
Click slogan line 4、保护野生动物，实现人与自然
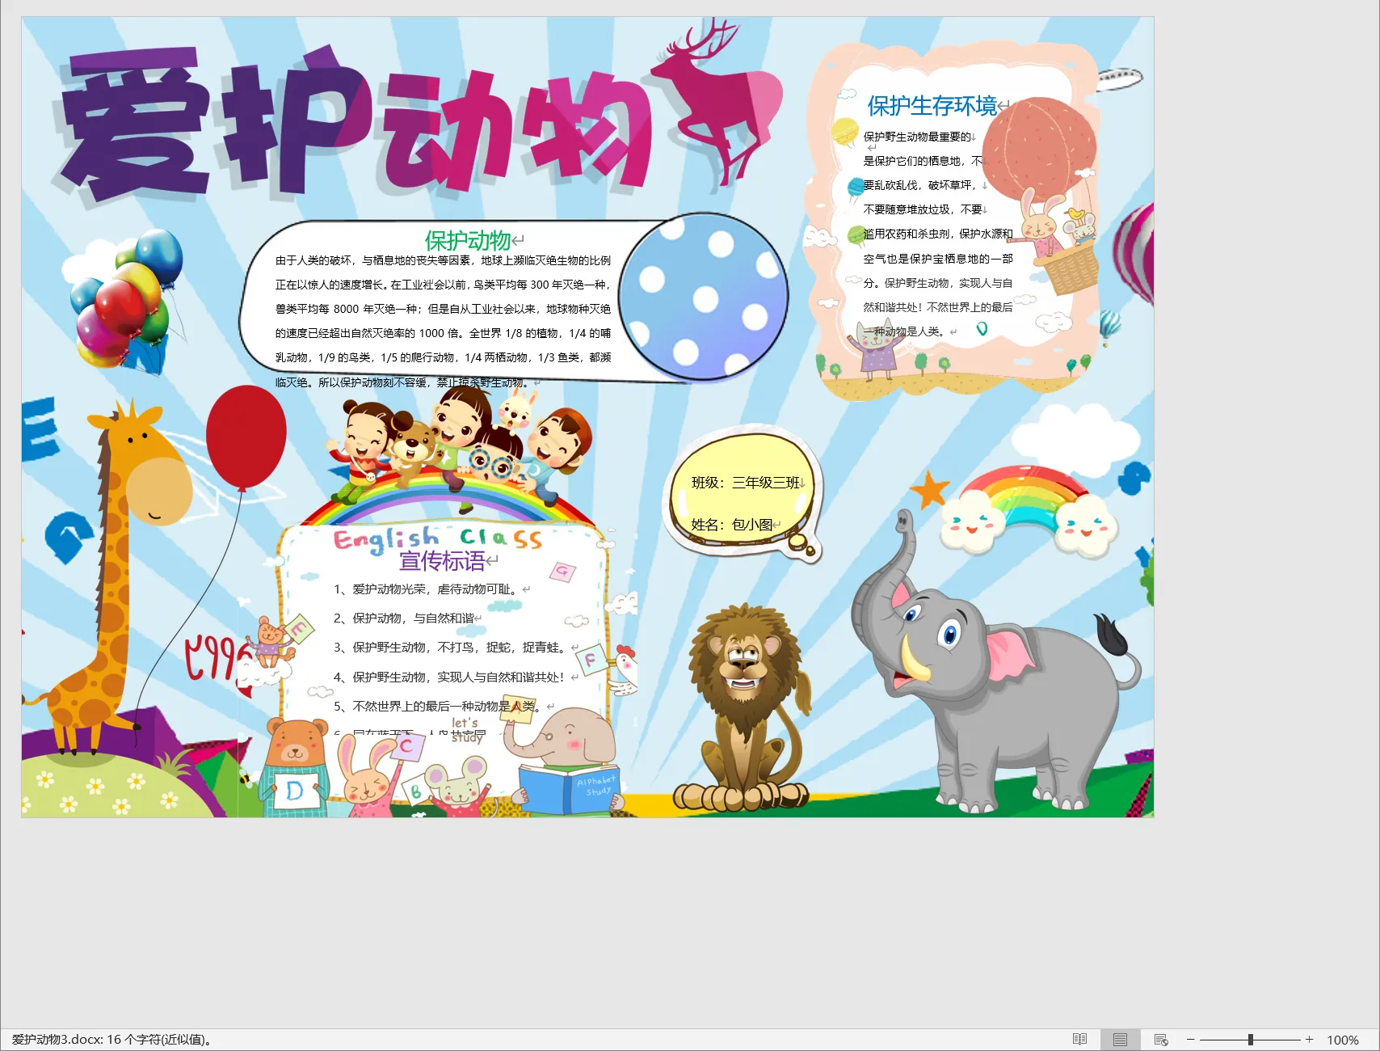[x=450, y=677]
